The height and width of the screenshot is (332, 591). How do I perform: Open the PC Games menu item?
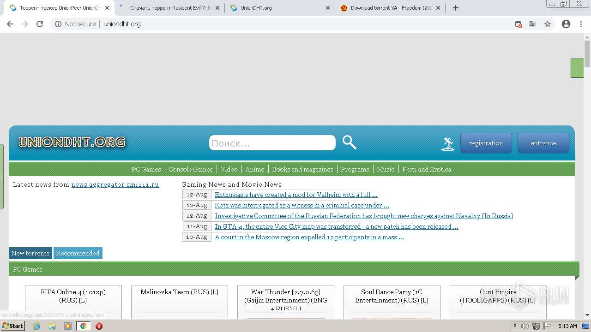146,169
